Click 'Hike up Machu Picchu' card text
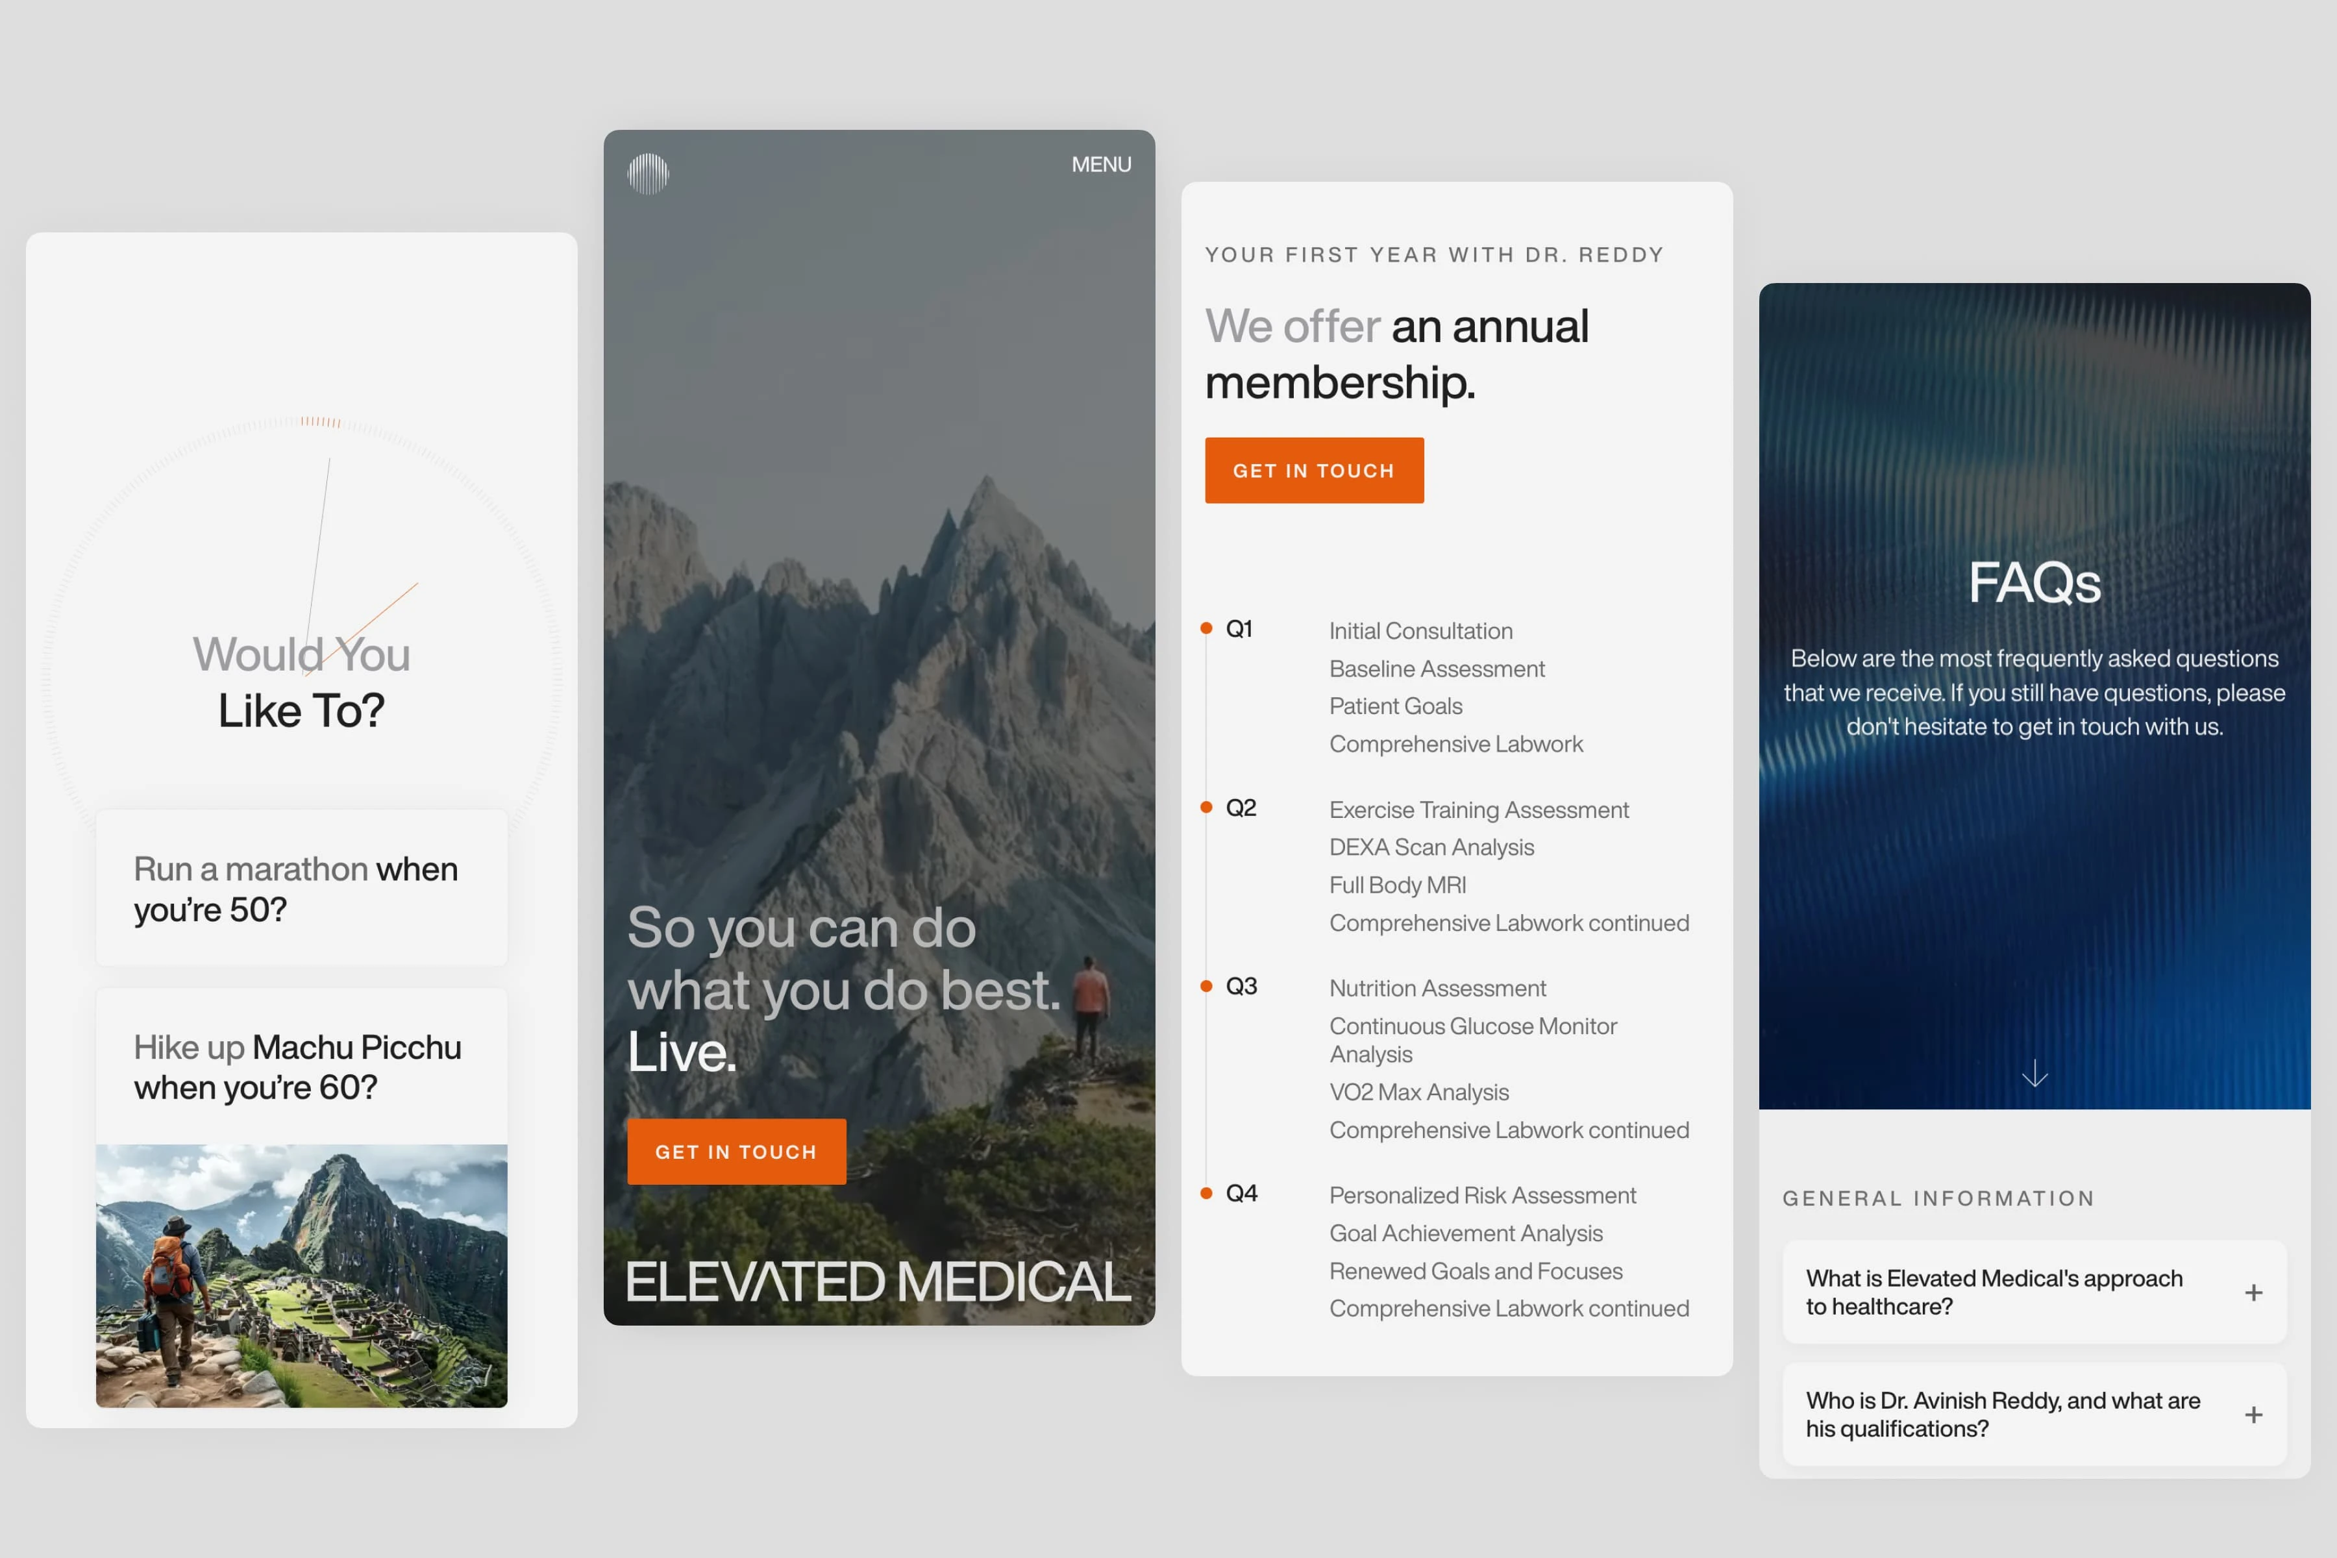The width and height of the screenshot is (2337, 1558). click(297, 1067)
